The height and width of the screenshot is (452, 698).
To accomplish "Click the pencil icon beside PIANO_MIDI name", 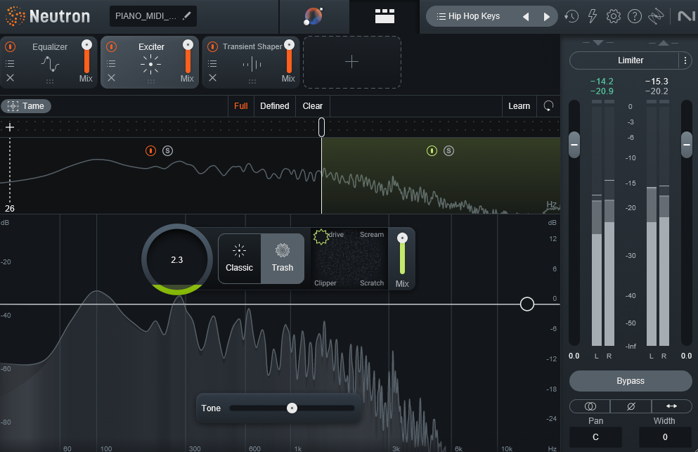I will click(186, 16).
